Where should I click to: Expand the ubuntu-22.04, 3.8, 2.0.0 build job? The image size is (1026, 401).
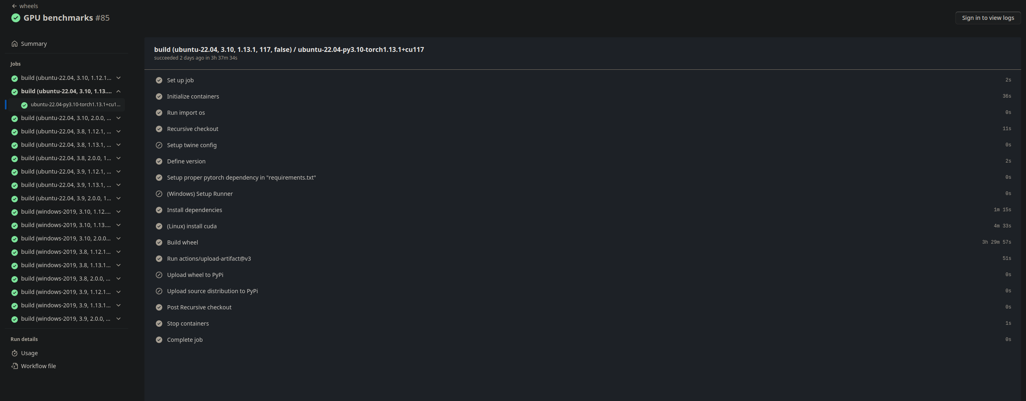click(118, 158)
